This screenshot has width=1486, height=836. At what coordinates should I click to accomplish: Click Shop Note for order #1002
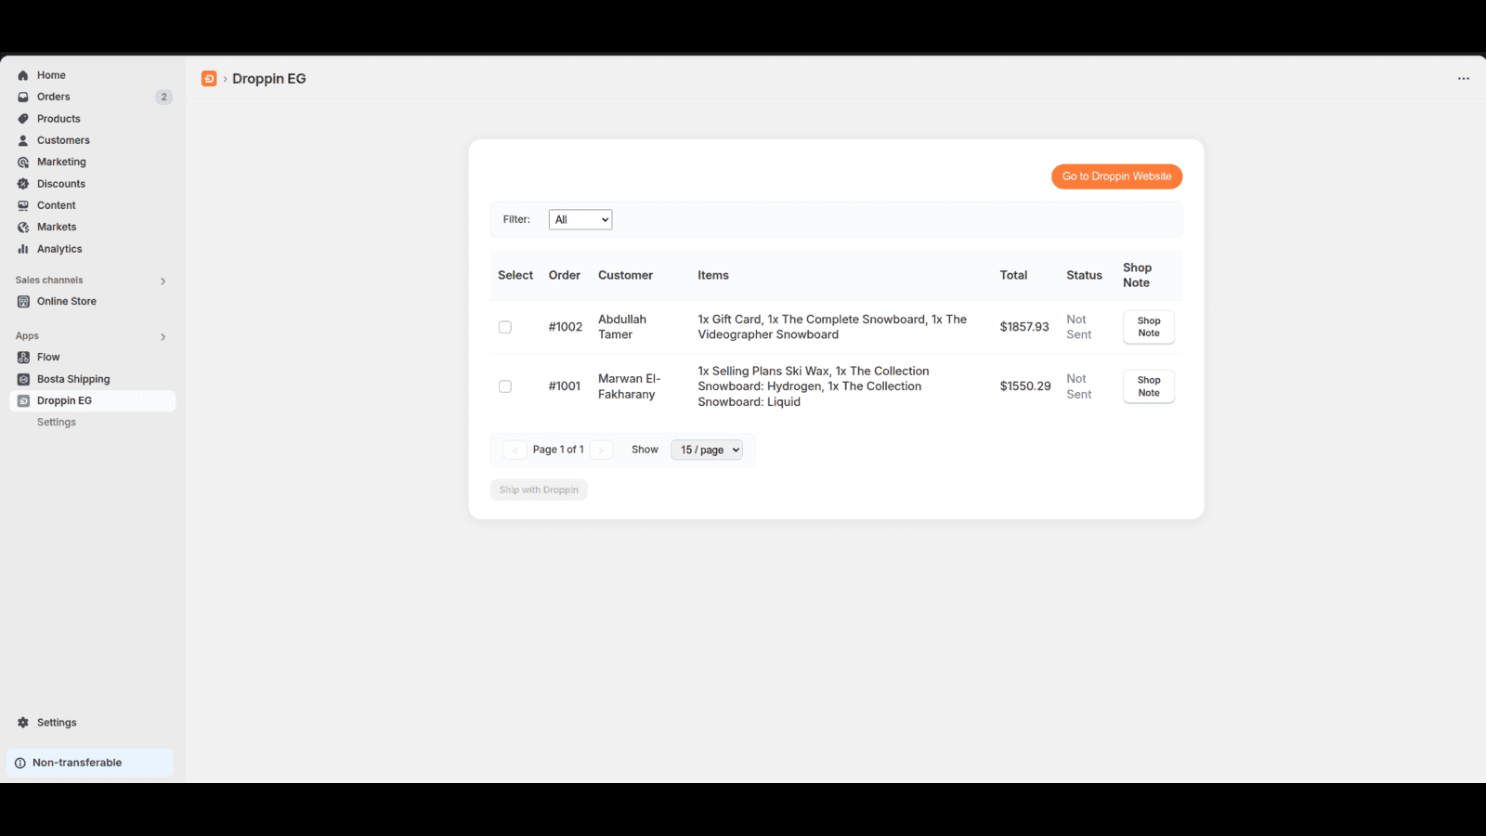point(1149,327)
